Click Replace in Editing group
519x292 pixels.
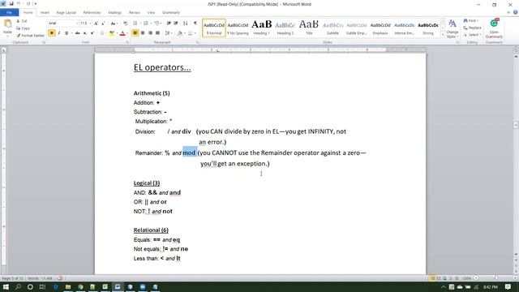coord(472,28)
